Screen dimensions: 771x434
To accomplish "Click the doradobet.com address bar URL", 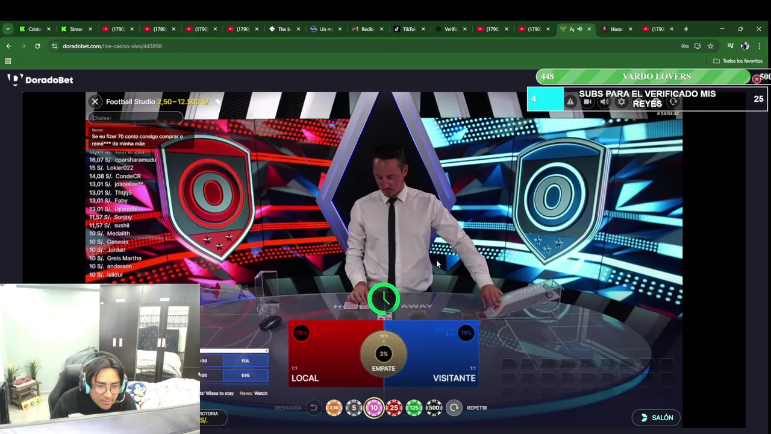I will tap(112, 46).
